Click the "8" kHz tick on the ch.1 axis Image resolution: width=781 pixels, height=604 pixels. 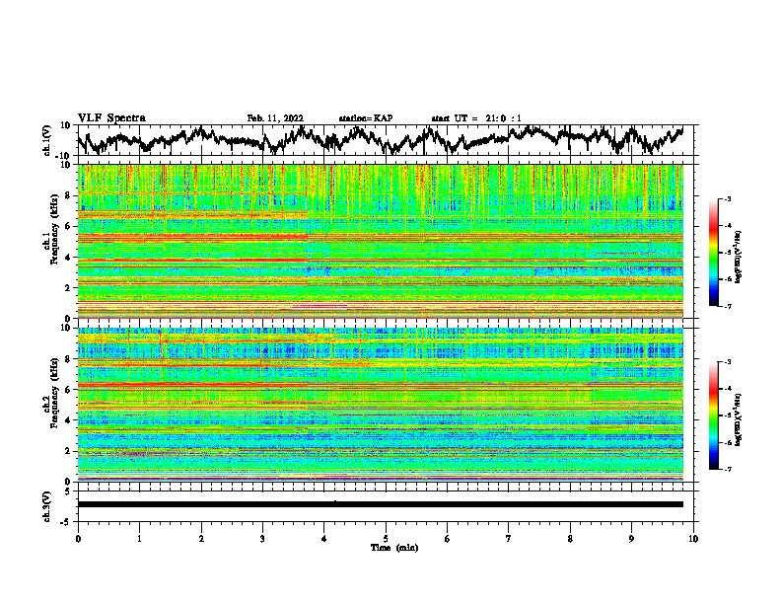point(70,195)
